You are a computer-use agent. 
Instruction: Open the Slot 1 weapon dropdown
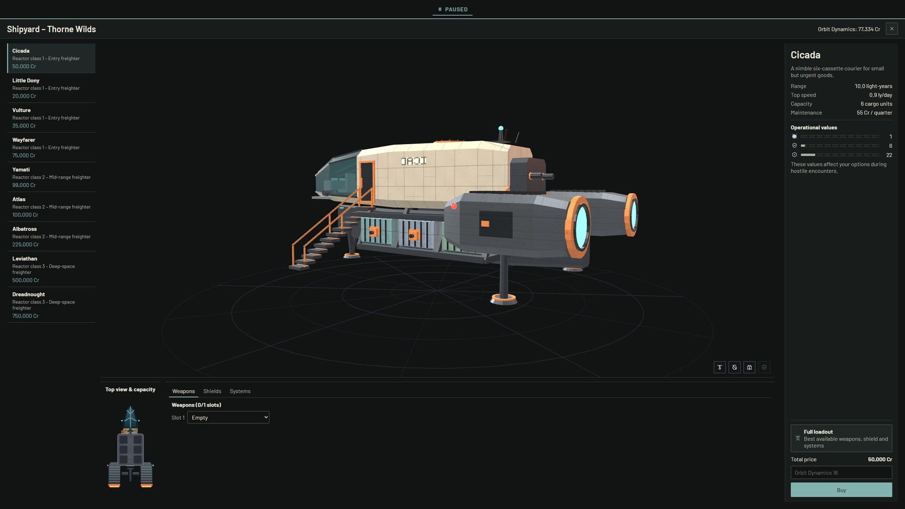click(228, 418)
